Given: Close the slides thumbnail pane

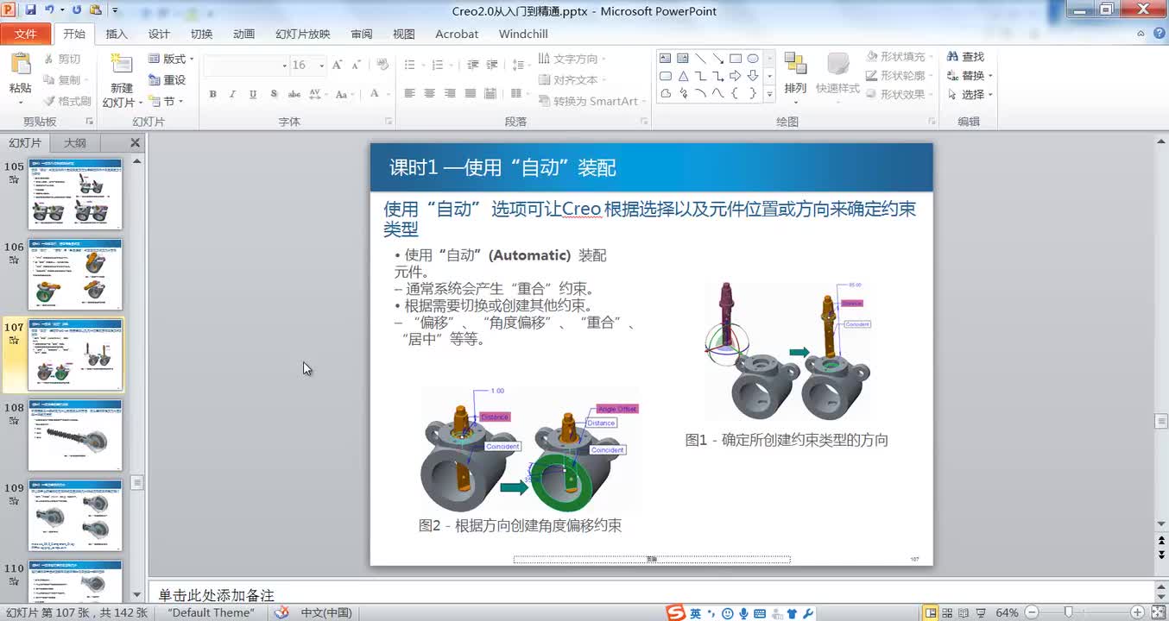Looking at the screenshot, I should tap(136, 143).
